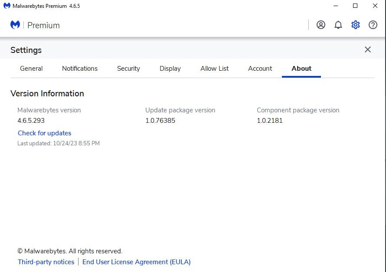
Task: Switch to the General tab
Action: tap(31, 69)
